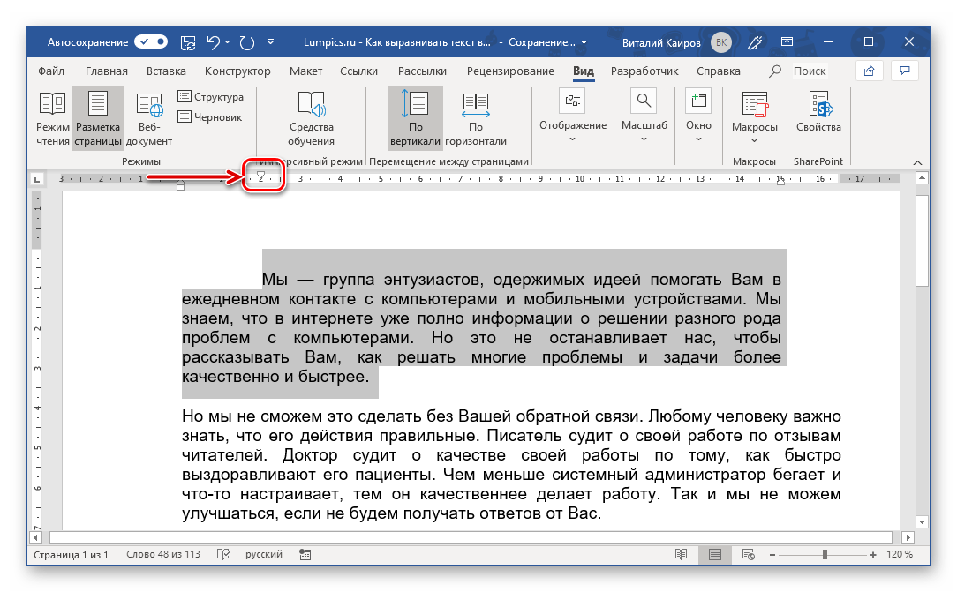The image size is (957, 592).
Task: Click the русский language indicator
Action: pos(263,555)
